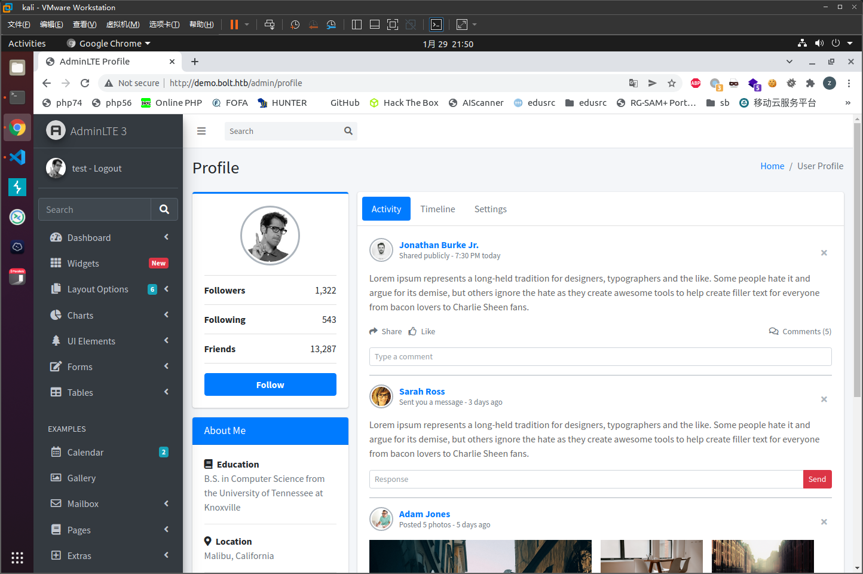This screenshot has width=863, height=574.
Task: Open the Terminal from the Ubuntu dock
Action: 17,97
